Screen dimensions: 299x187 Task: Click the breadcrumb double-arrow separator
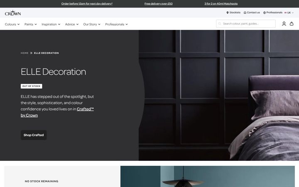pos(31,53)
